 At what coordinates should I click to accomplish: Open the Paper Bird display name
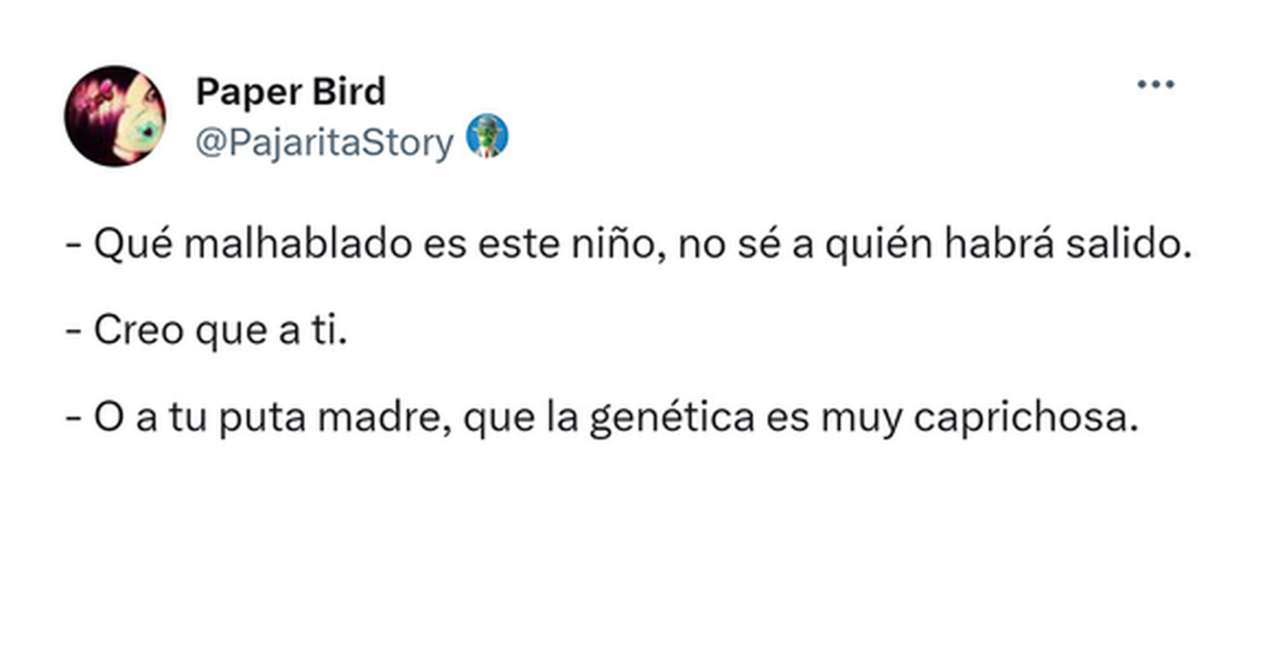click(x=291, y=91)
